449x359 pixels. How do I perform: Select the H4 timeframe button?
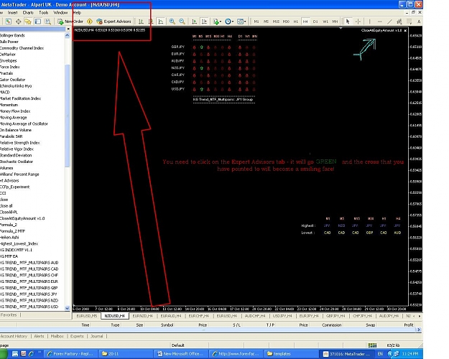pos(305,22)
